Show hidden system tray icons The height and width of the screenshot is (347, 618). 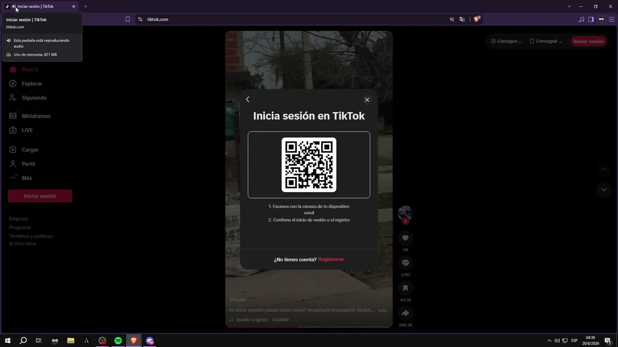pyautogui.click(x=549, y=341)
